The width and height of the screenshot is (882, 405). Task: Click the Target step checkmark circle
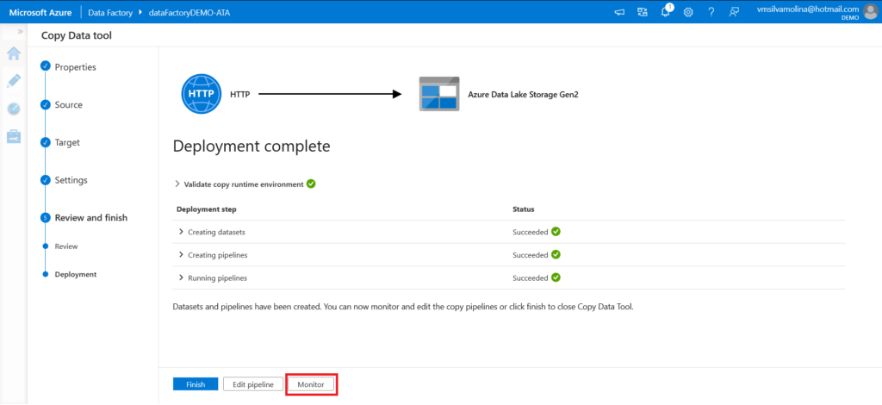click(46, 142)
